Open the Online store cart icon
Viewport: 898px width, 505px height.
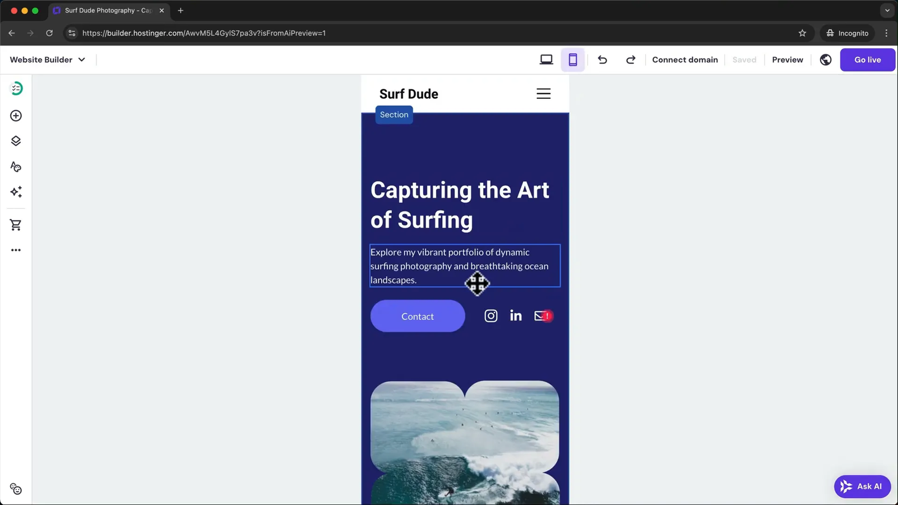tap(16, 225)
